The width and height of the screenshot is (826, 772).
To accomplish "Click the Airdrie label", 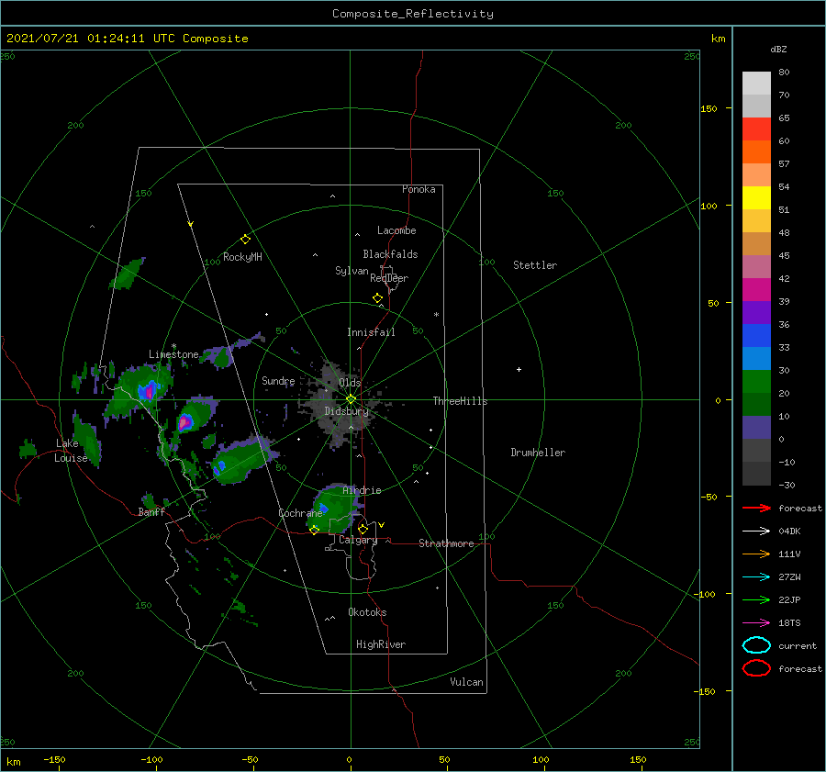I will [x=362, y=490].
